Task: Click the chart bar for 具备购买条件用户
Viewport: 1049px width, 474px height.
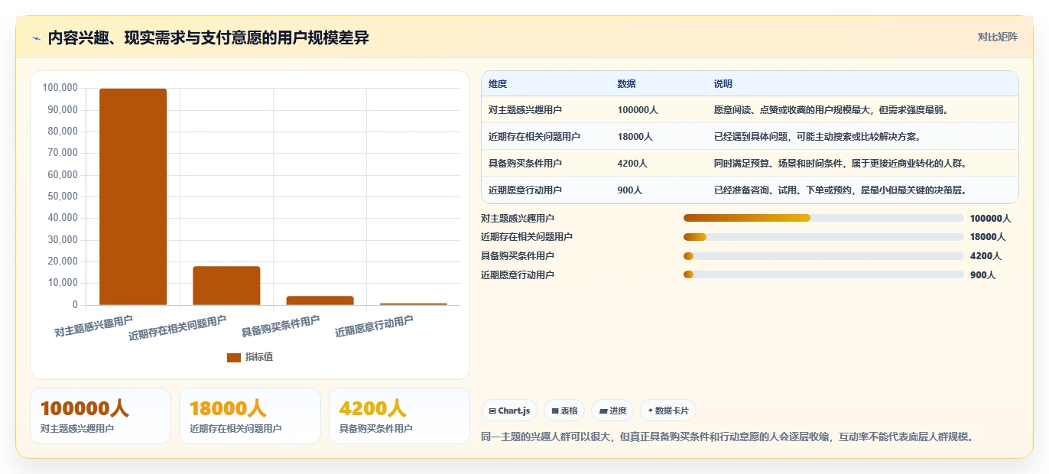Action: point(320,300)
